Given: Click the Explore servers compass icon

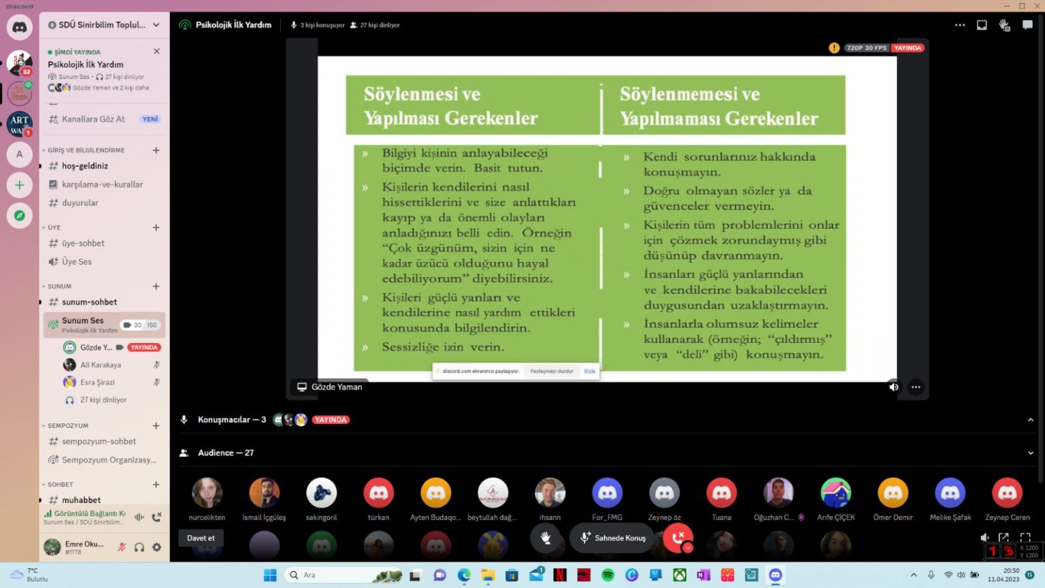Looking at the screenshot, I should click(x=20, y=216).
